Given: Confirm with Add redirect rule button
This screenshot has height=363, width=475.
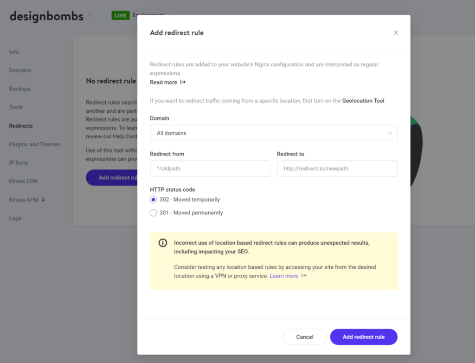Looking at the screenshot, I should (x=364, y=337).
